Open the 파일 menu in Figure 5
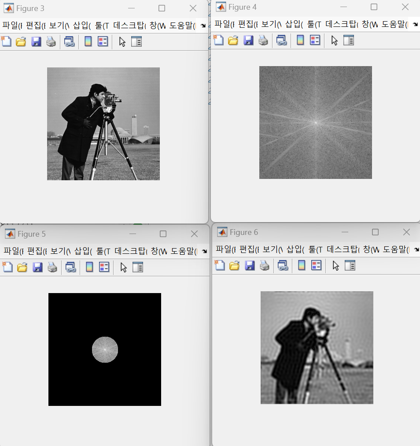Image resolution: width=420 pixels, height=446 pixels. tap(13, 251)
